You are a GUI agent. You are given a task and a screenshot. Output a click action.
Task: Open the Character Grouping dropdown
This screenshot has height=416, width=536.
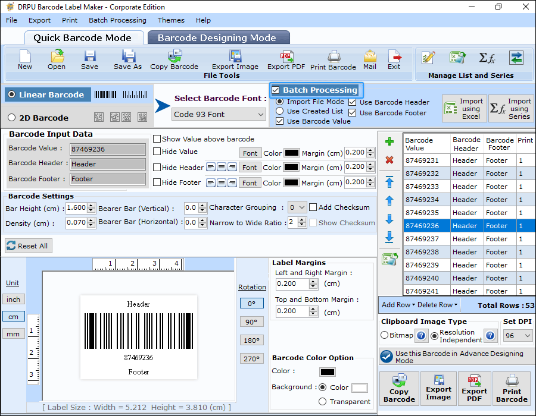point(297,207)
